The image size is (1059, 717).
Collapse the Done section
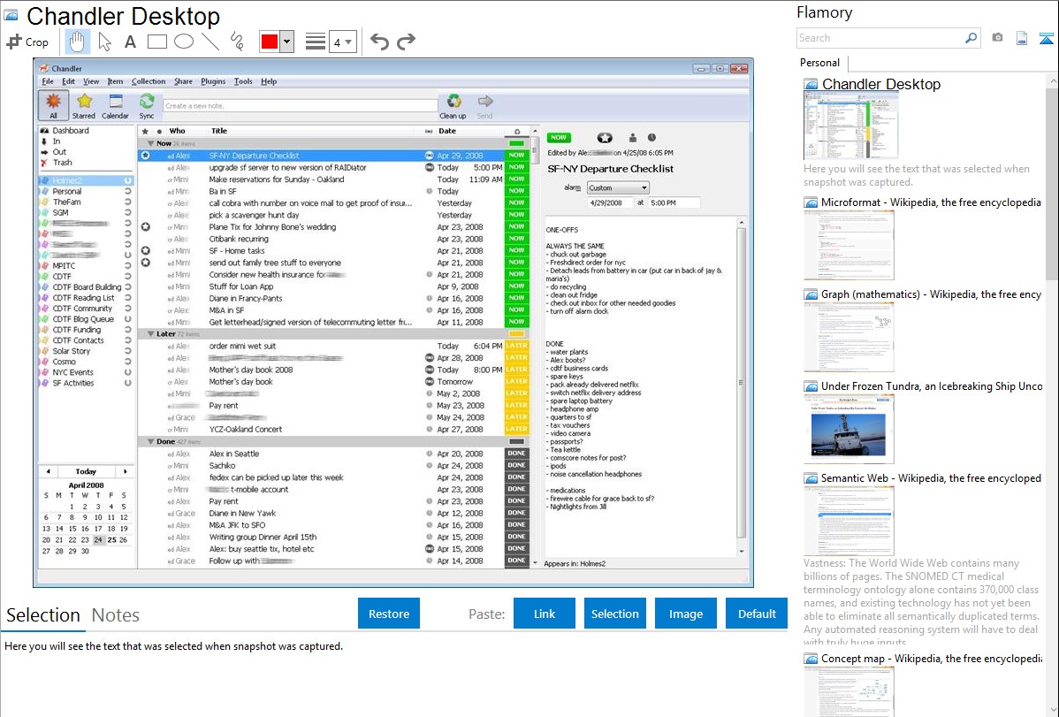(x=150, y=441)
